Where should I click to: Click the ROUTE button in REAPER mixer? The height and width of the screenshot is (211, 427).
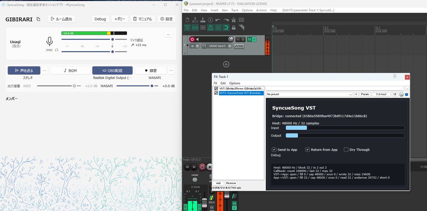click(x=212, y=199)
